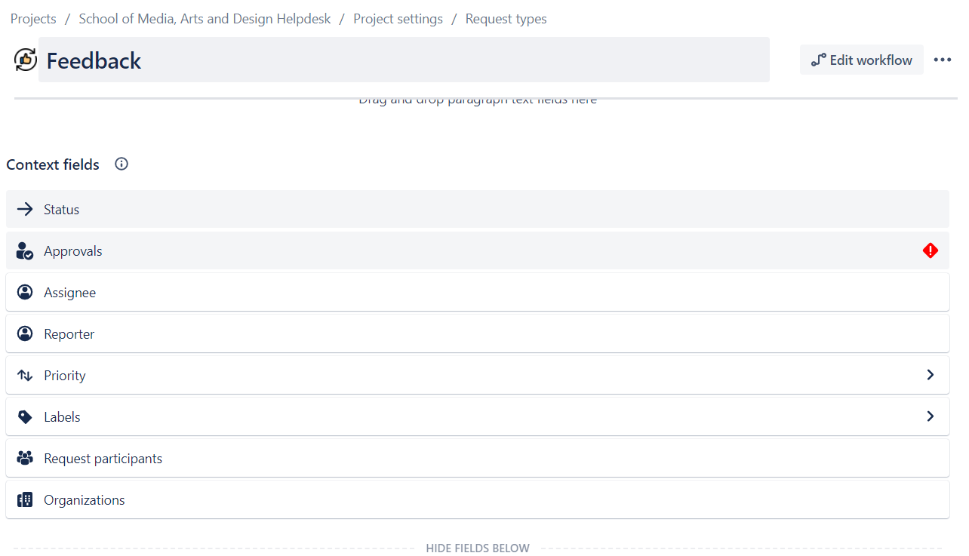This screenshot has height=556, width=969.
Task: Click the Status arrow icon
Action: [x=25, y=209]
